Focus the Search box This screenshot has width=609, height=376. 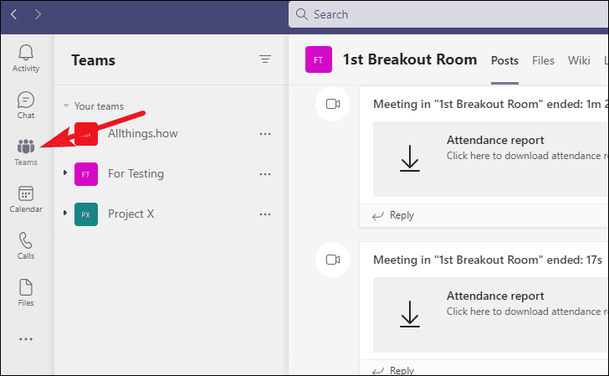click(x=448, y=14)
